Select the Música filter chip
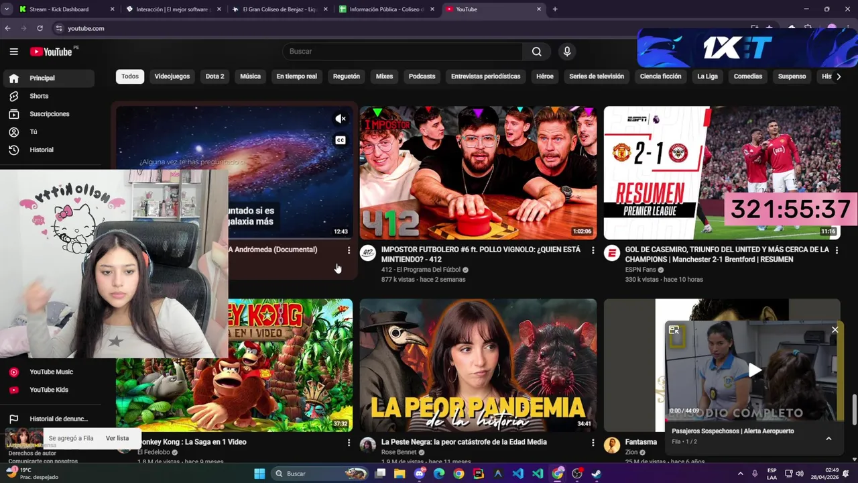The height and width of the screenshot is (483, 858). point(251,76)
